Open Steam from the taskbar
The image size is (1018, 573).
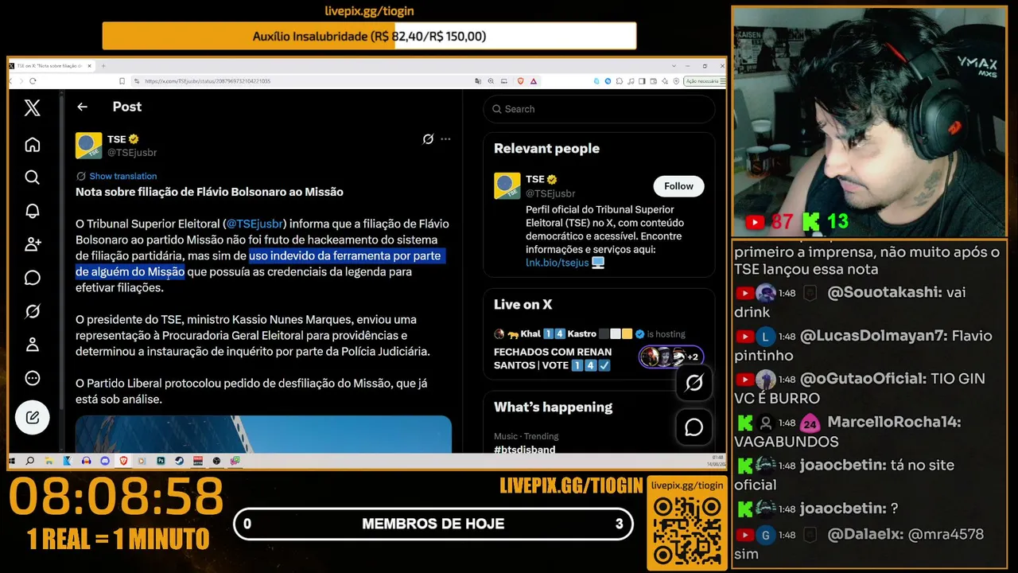(x=179, y=461)
